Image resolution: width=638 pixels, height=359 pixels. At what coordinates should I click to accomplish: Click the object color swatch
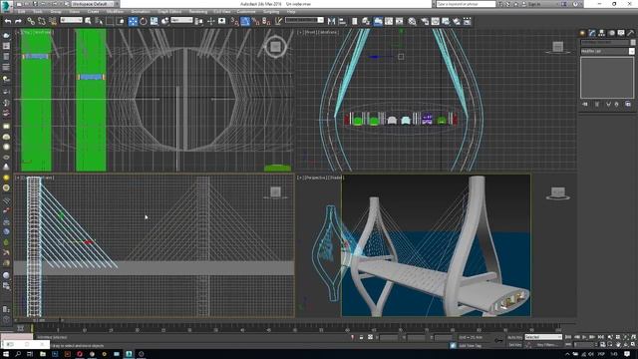(x=633, y=42)
